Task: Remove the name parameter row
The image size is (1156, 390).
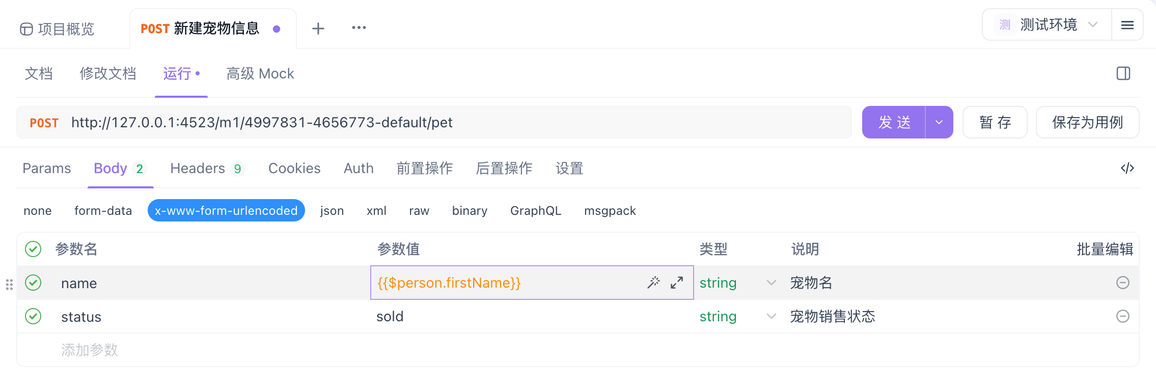Action: point(1122,283)
